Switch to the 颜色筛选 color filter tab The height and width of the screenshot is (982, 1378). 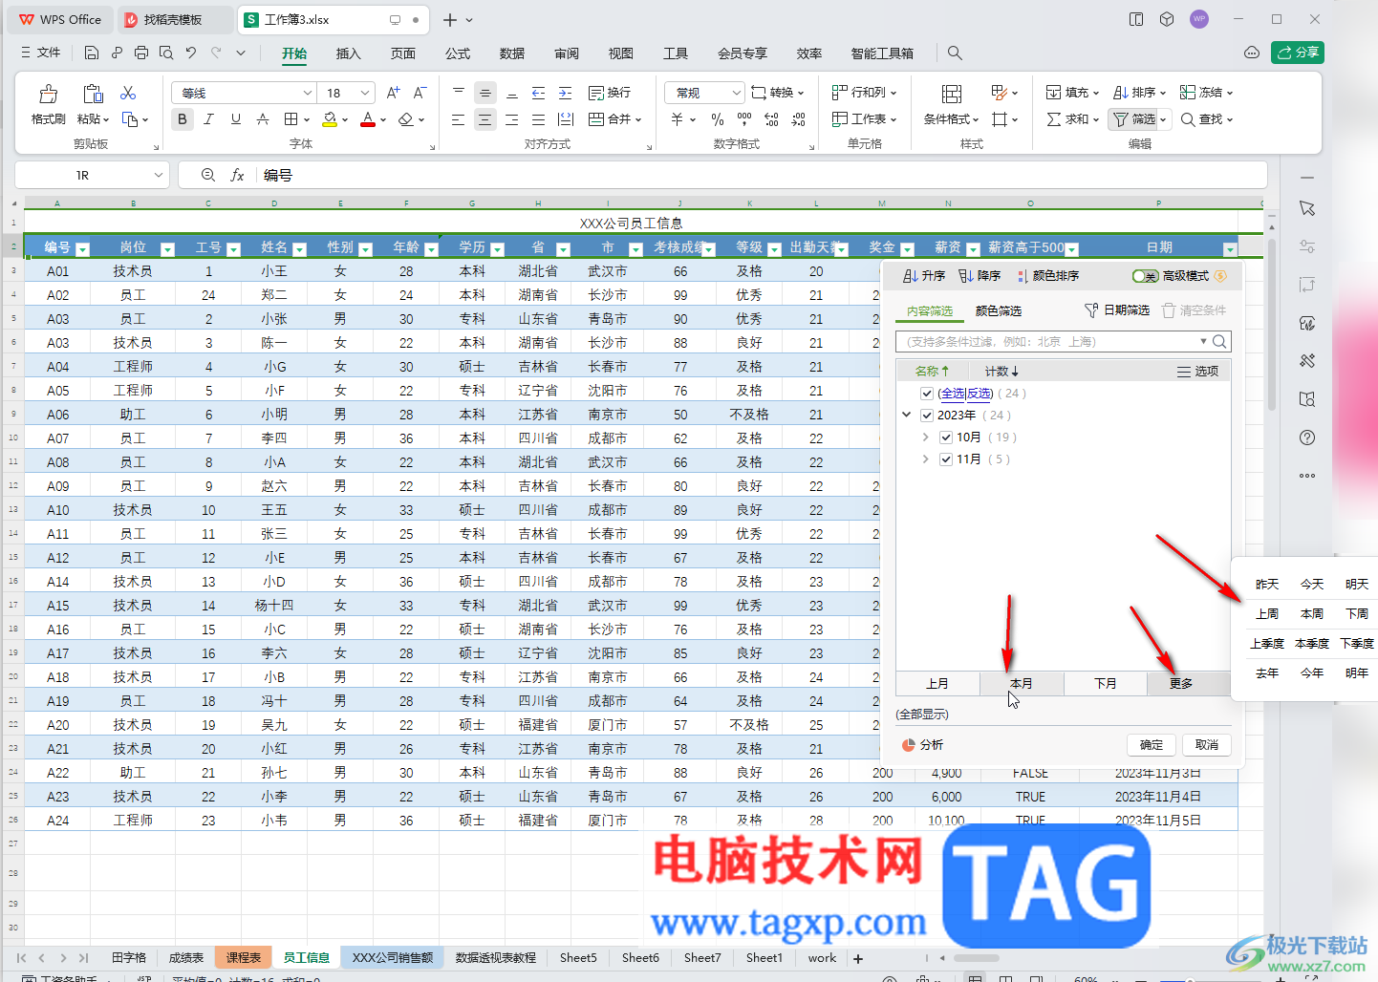coord(999,311)
